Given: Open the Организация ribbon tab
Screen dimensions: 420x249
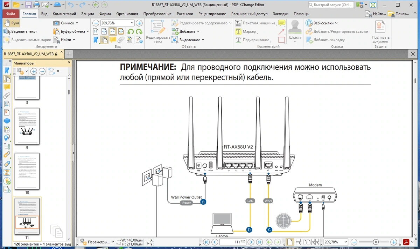Looking at the screenshot, I should coord(127,14).
